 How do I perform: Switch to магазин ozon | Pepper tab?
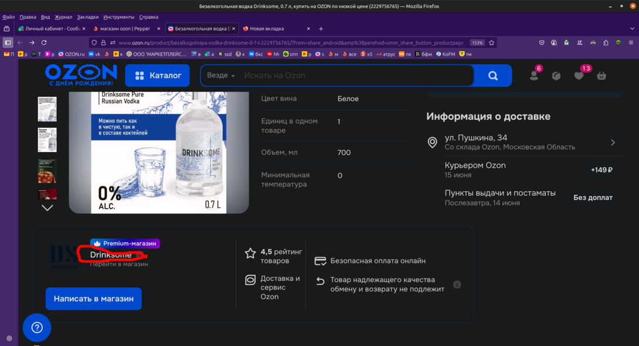[126, 29]
